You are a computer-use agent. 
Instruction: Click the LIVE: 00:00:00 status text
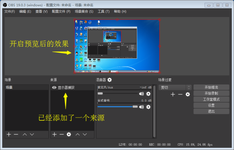[x=130, y=144]
